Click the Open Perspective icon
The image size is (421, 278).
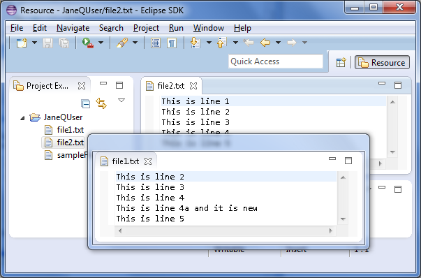(x=341, y=62)
